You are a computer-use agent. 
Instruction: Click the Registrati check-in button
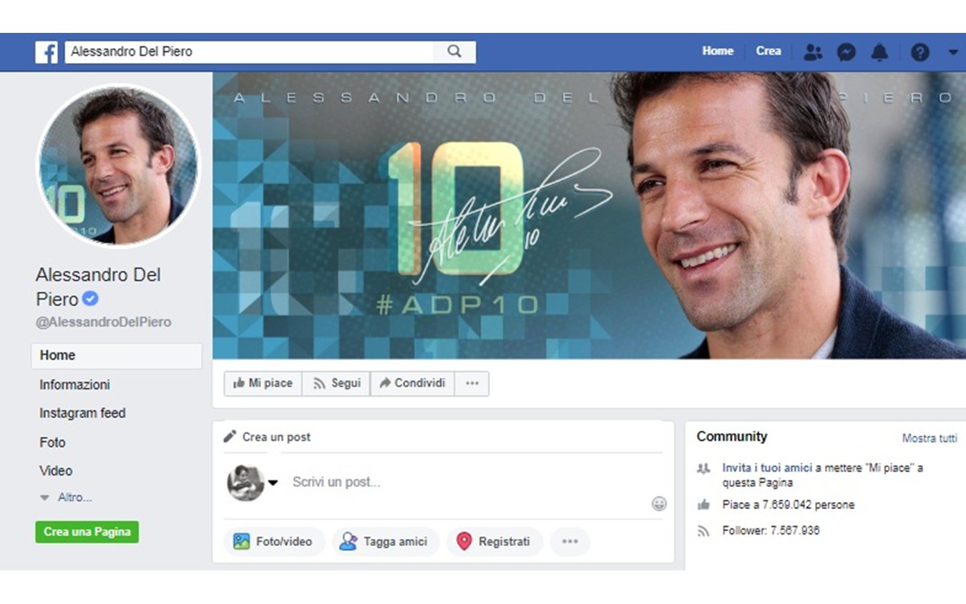(x=495, y=542)
